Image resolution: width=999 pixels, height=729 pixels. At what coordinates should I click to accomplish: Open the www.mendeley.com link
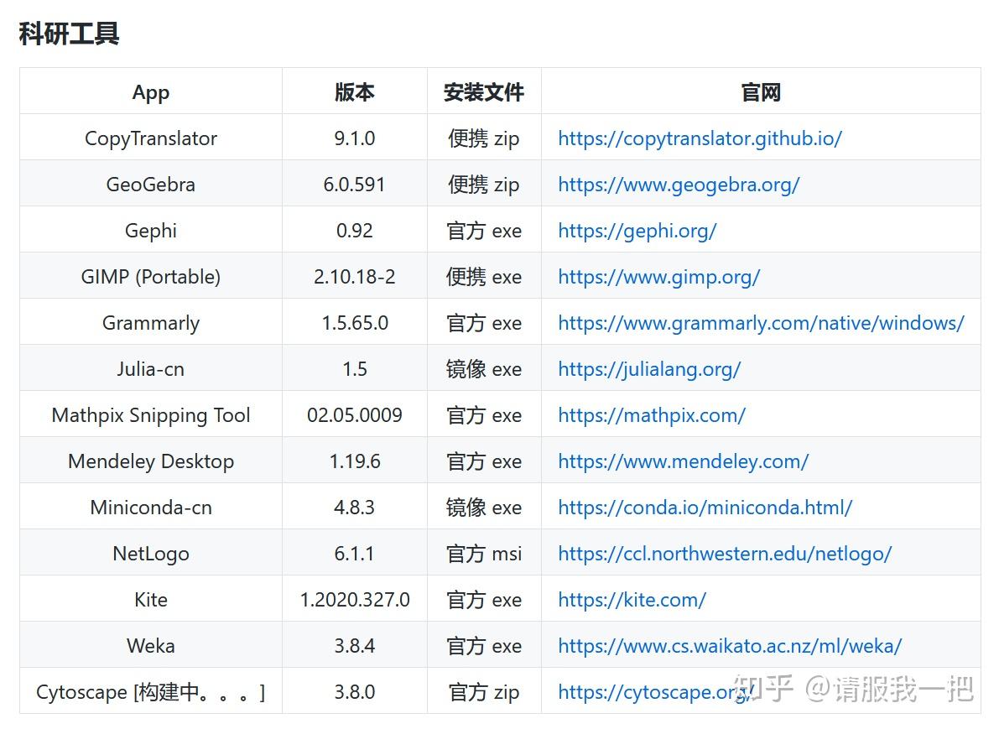point(683,461)
